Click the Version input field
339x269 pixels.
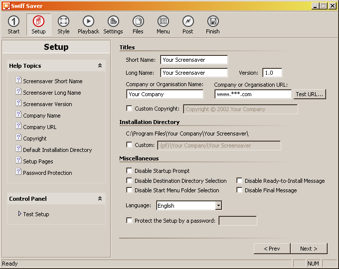click(272, 73)
